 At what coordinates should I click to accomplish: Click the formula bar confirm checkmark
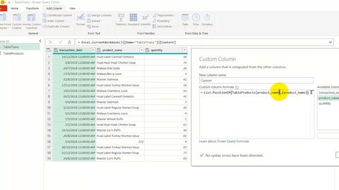pos(60,42)
